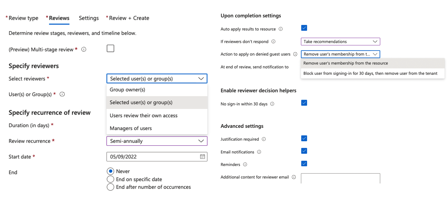Click info icon for No sign-in within 30 days

tap(272, 104)
